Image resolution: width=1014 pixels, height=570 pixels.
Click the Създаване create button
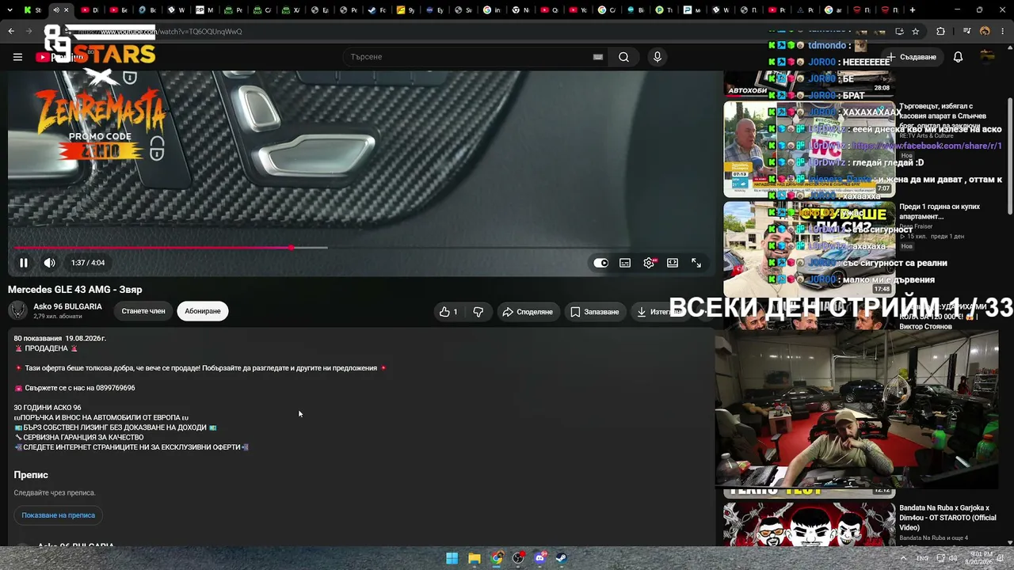pyautogui.click(x=912, y=57)
